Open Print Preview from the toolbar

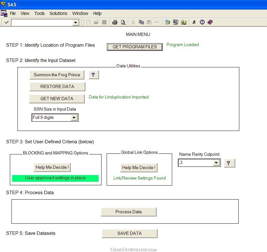click(123, 22)
